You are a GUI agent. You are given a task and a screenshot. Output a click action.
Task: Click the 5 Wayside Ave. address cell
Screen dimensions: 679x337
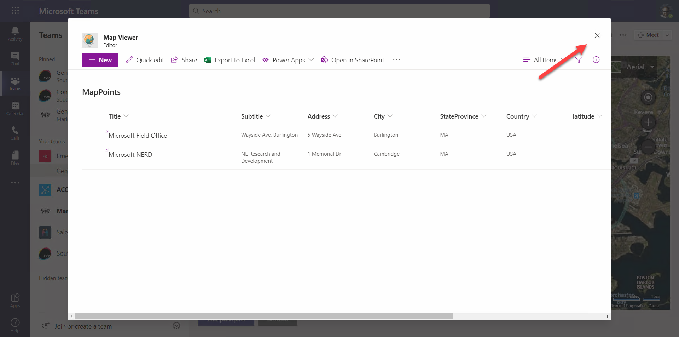(325, 135)
